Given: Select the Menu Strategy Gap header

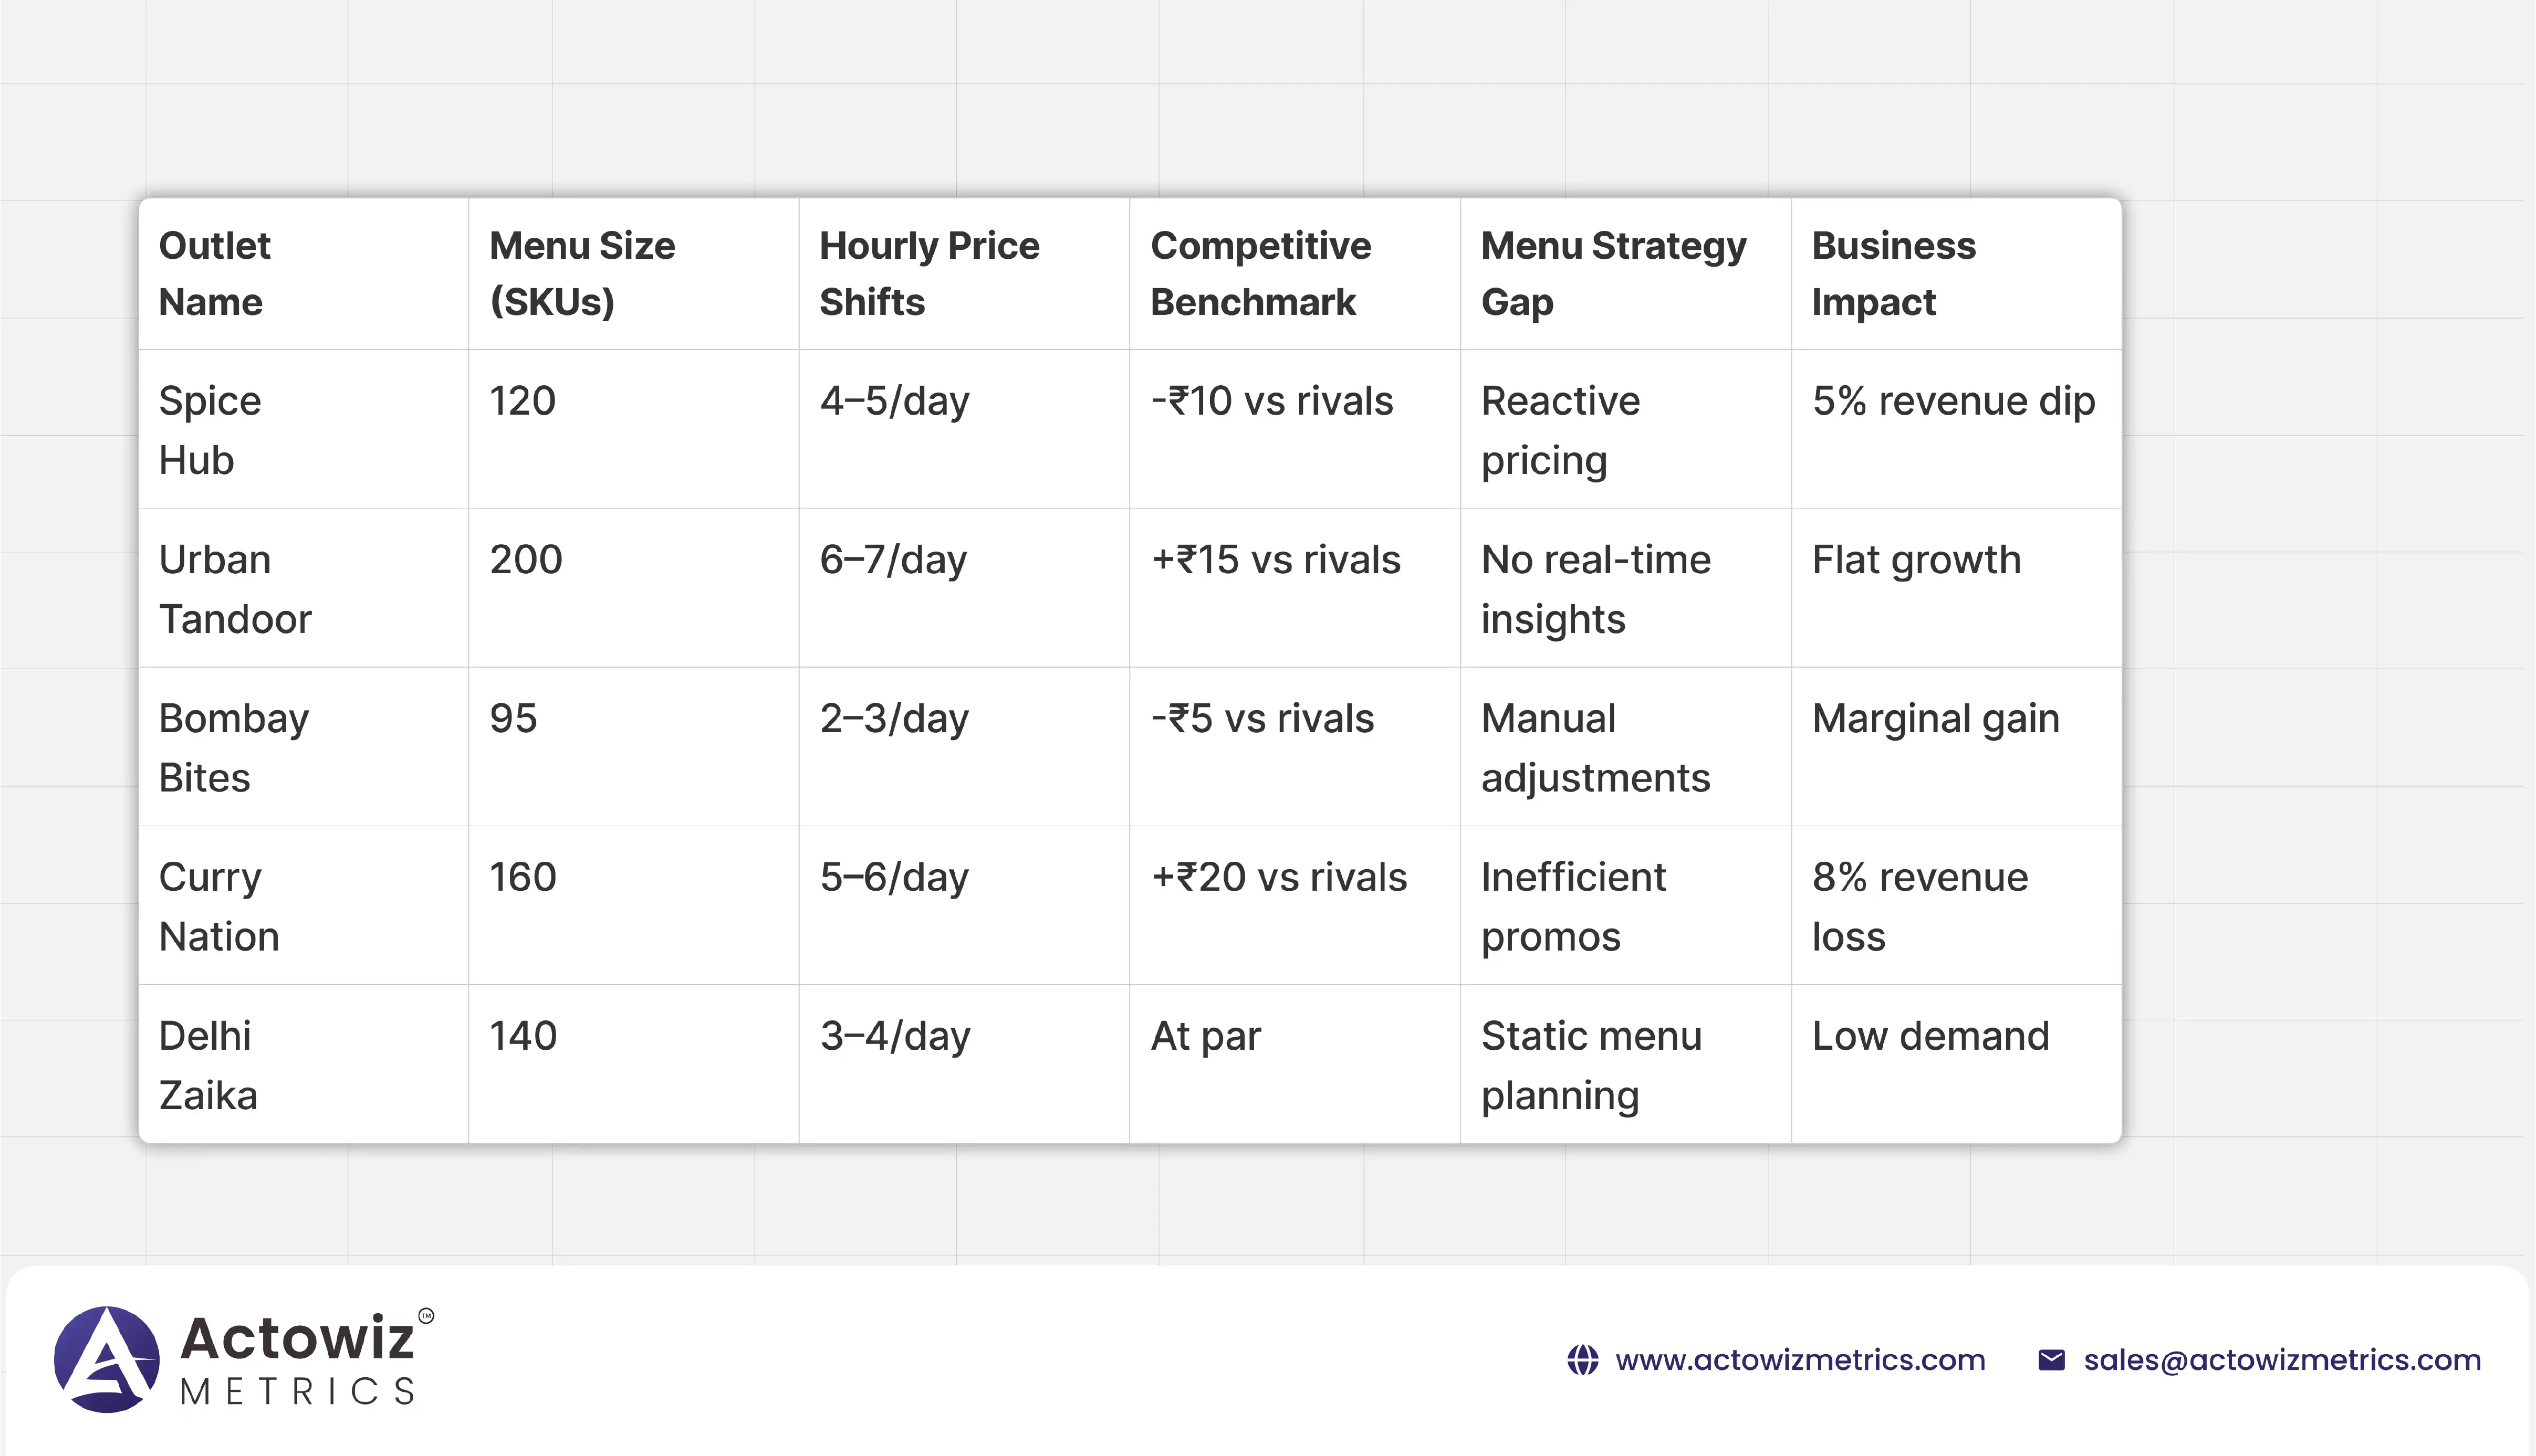Looking at the screenshot, I should (x=1613, y=273).
